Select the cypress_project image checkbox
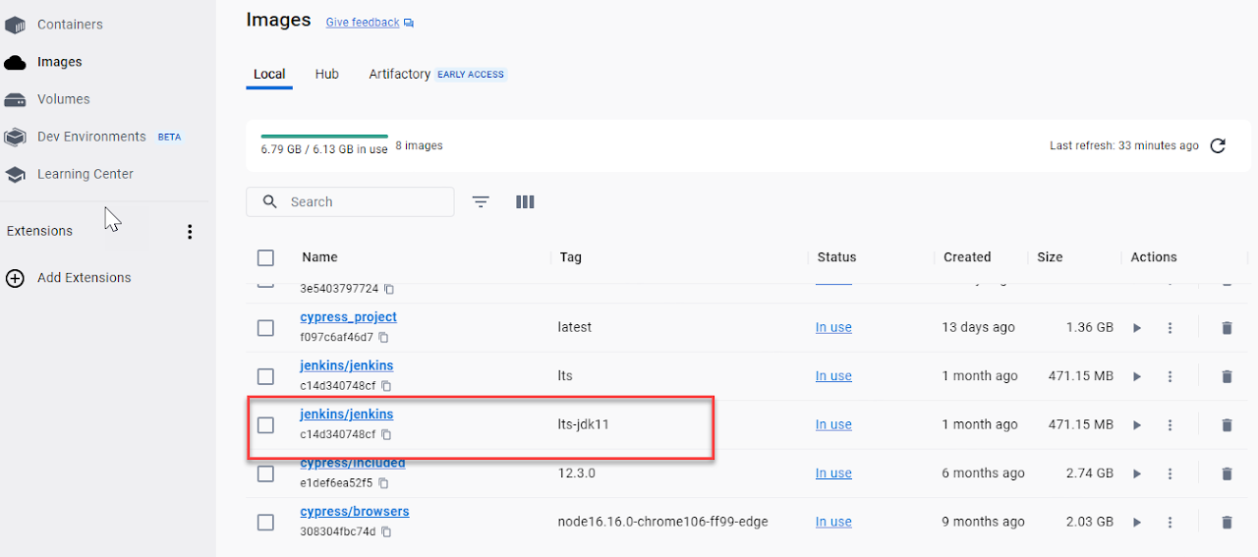 click(x=265, y=328)
